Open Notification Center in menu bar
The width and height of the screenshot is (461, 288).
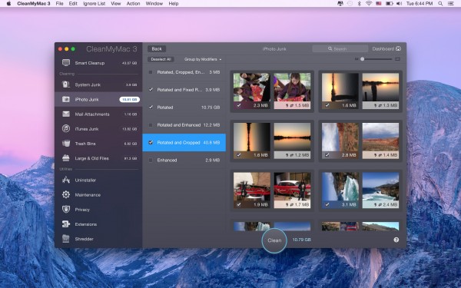(450, 4)
